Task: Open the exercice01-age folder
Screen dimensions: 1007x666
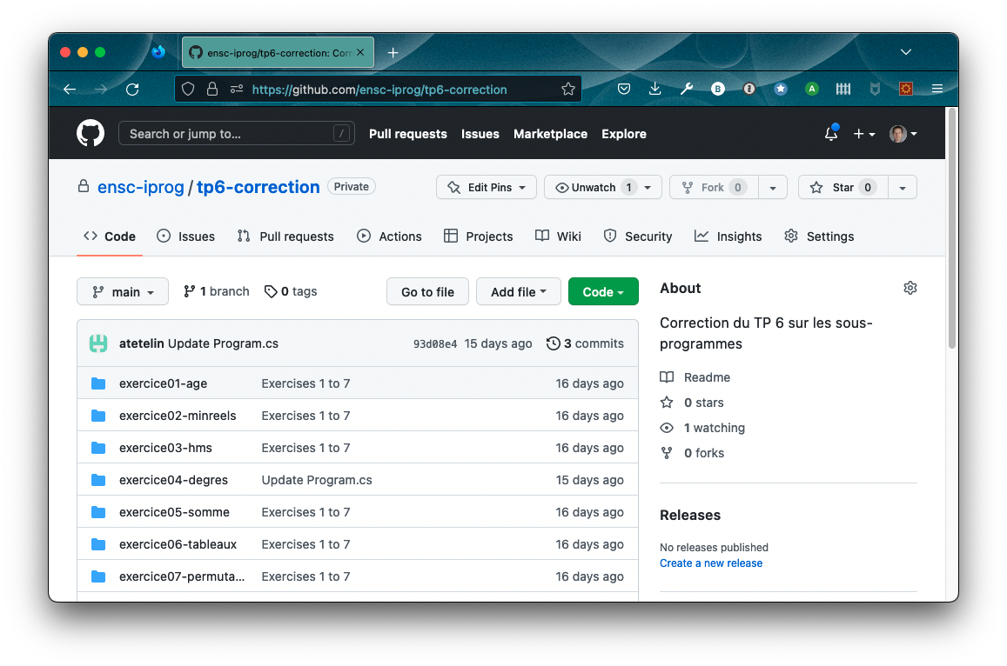Action: click(x=163, y=383)
